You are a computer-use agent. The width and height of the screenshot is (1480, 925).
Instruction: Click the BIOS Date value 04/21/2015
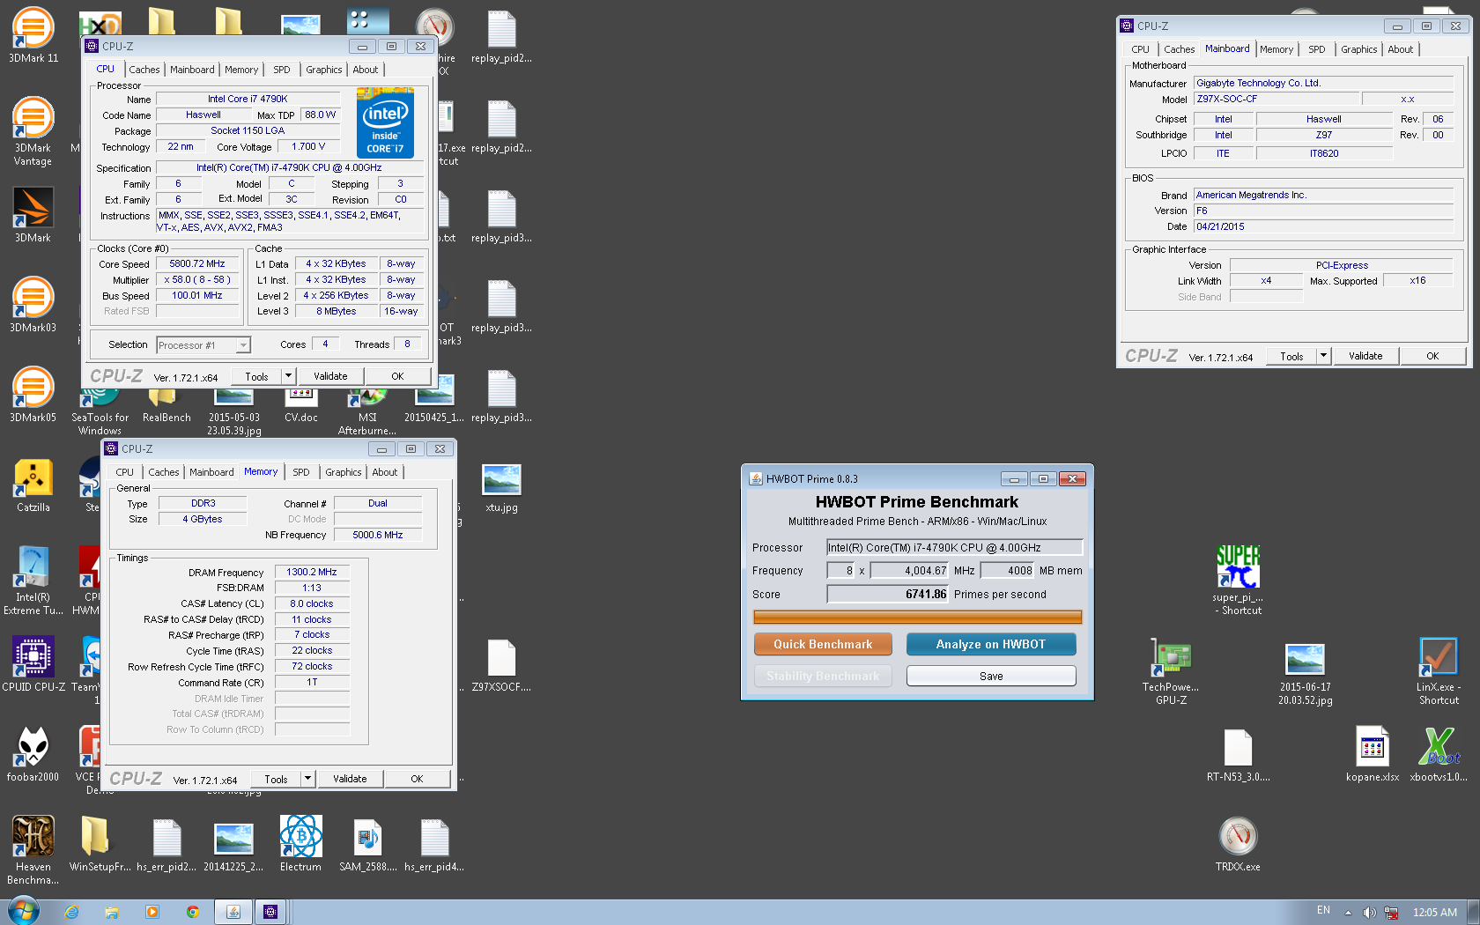1323,226
